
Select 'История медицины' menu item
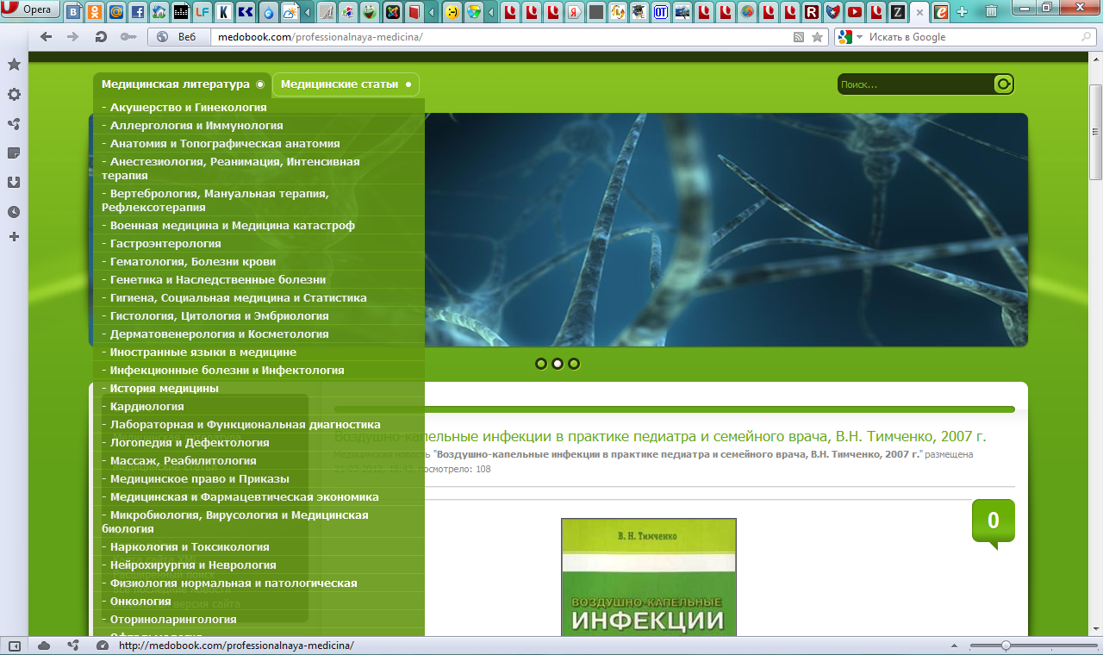pos(259,389)
